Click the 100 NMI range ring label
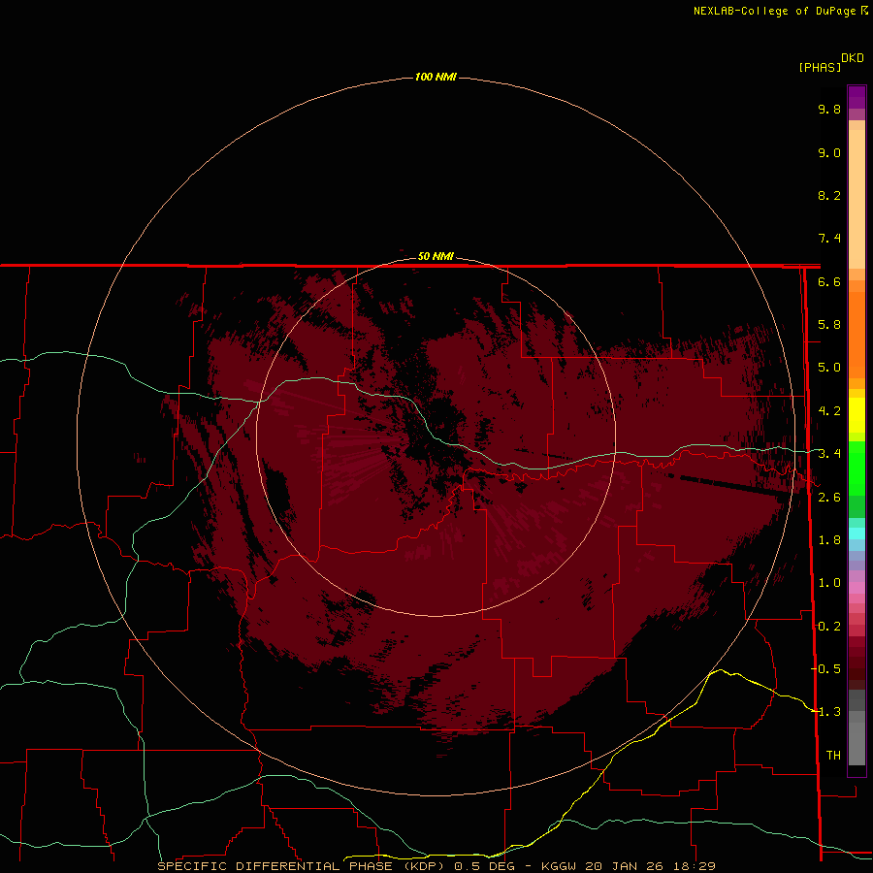873x873 pixels. 436,77
